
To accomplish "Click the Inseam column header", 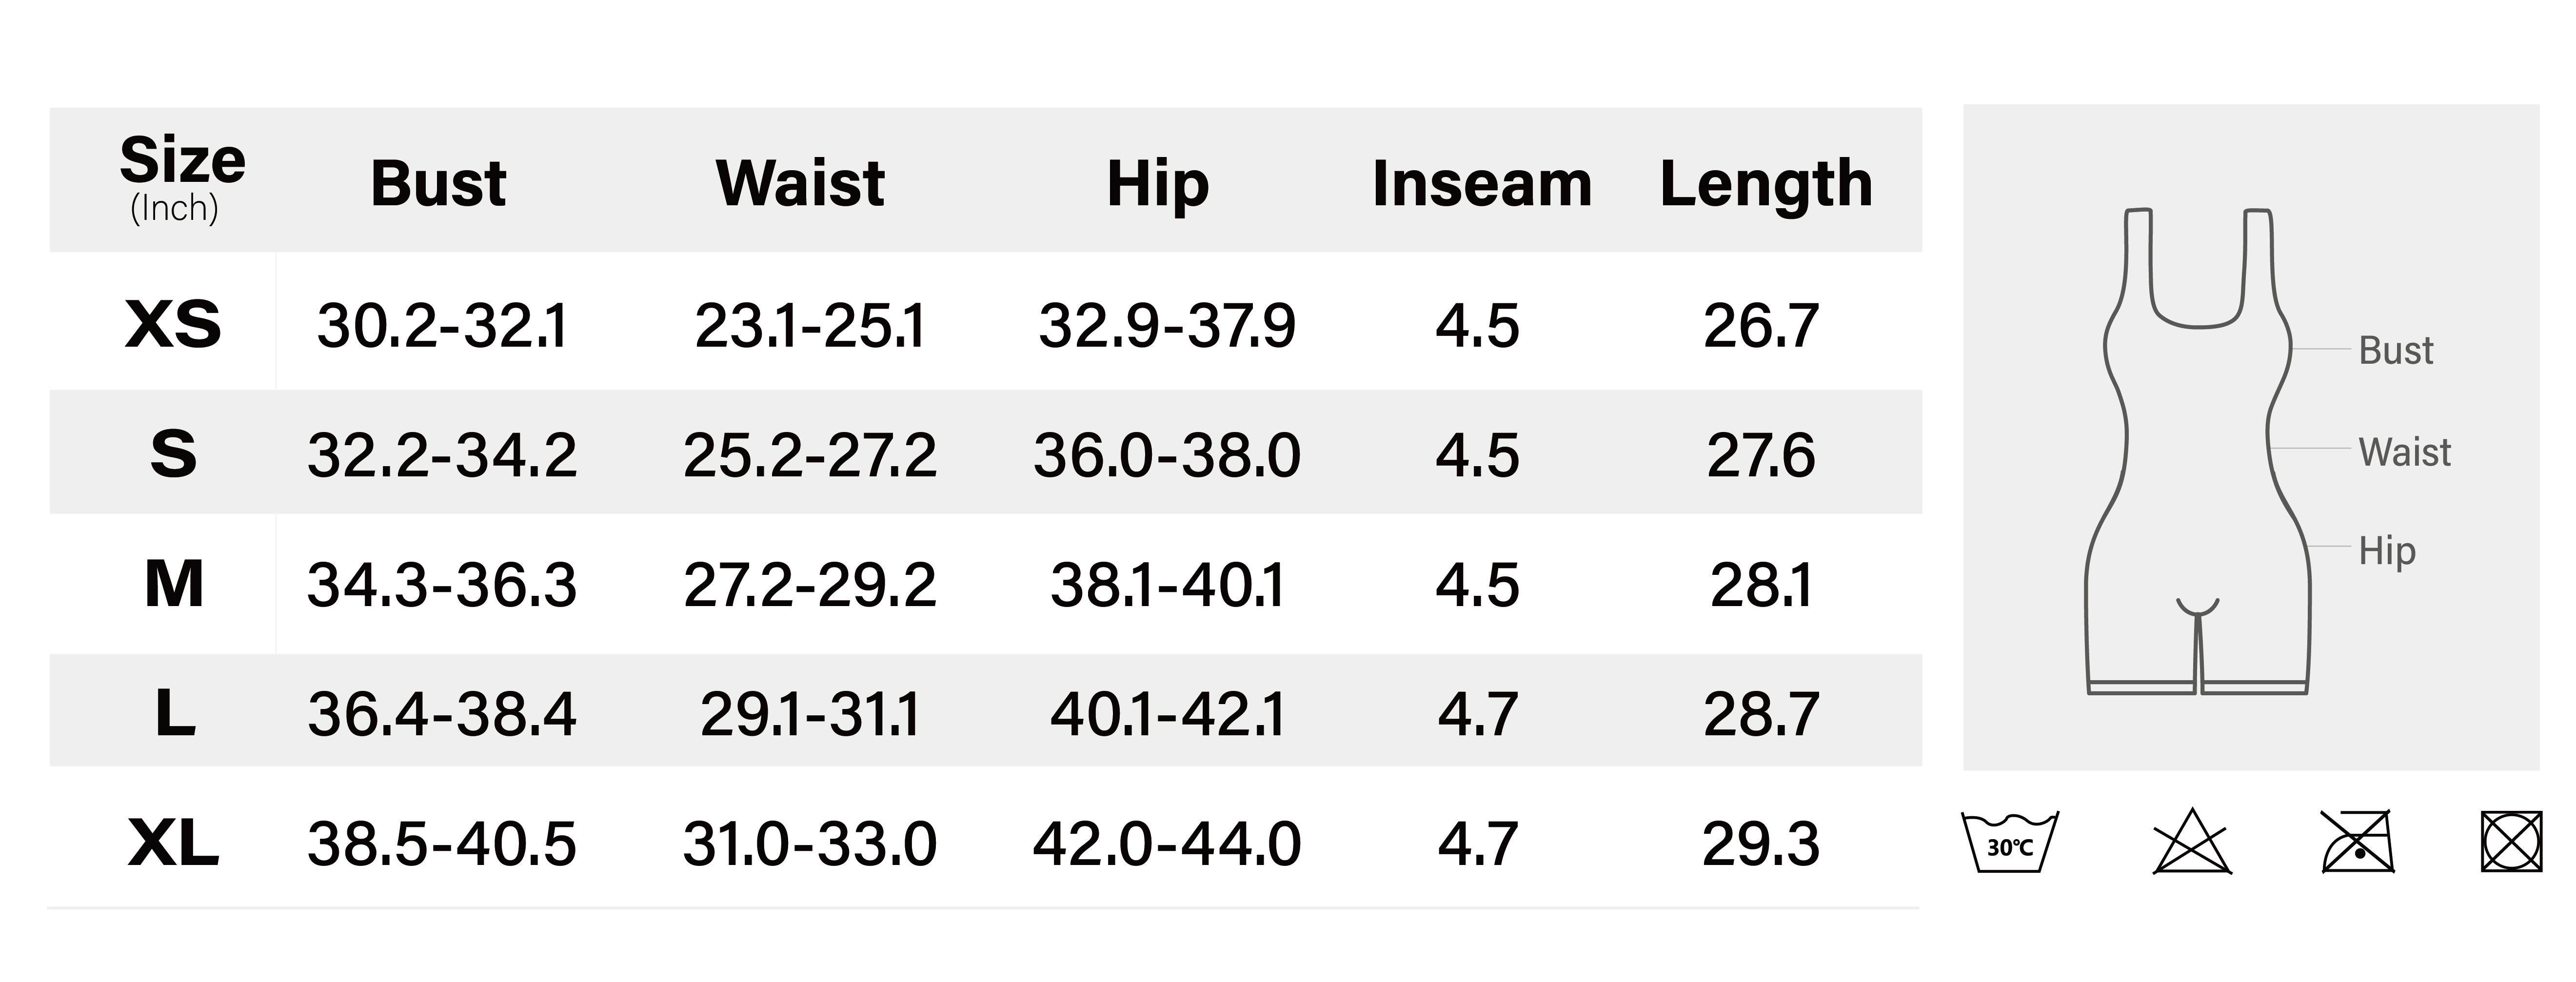I will click(1482, 184).
